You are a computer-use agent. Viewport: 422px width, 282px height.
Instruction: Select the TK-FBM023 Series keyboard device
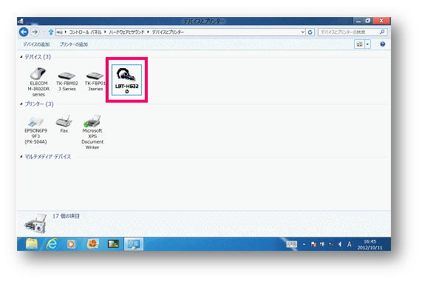67,80
